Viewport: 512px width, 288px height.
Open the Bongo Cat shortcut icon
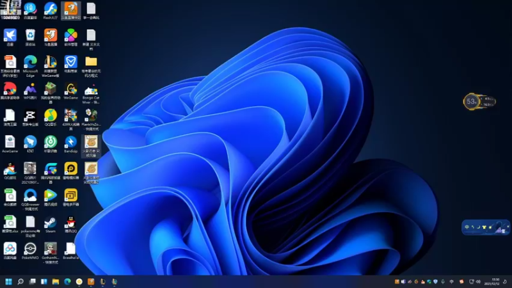coord(91,93)
